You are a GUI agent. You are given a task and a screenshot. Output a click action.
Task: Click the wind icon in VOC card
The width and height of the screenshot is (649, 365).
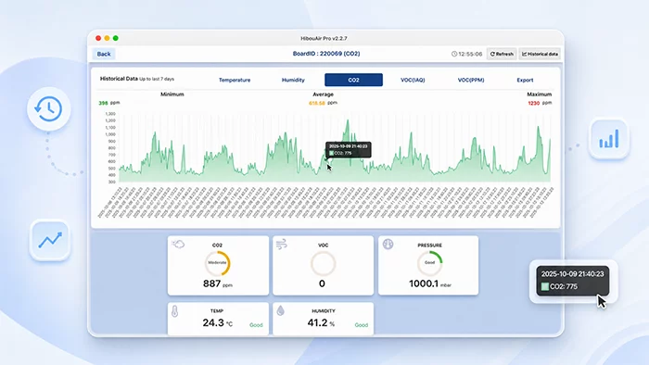(x=282, y=244)
